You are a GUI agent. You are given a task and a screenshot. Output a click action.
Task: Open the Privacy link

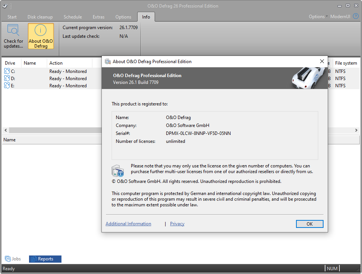pos(177,224)
